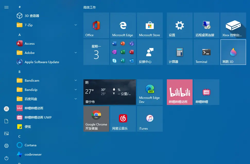Click the Skype icon in Office folder tile
The height and width of the screenshot is (164, 250).
tap(114, 61)
